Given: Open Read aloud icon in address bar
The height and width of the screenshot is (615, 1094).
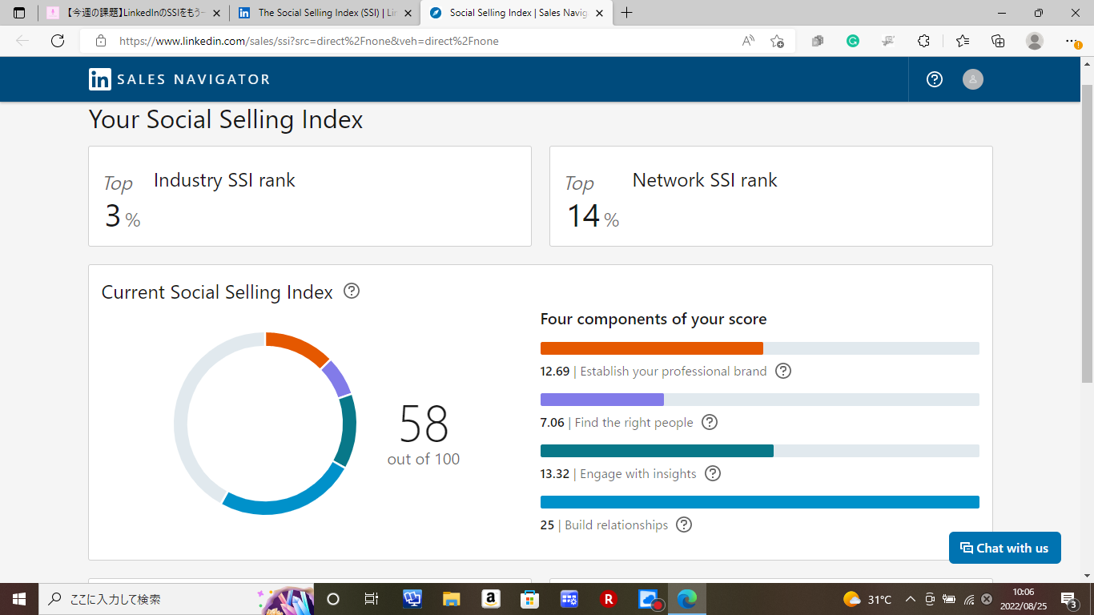Looking at the screenshot, I should pos(748,41).
